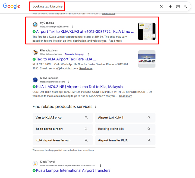The height and width of the screenshot is (178, 195).
Task: Click https://kliacabtaxi.com URL text
Action: click(x=51, y=54)
